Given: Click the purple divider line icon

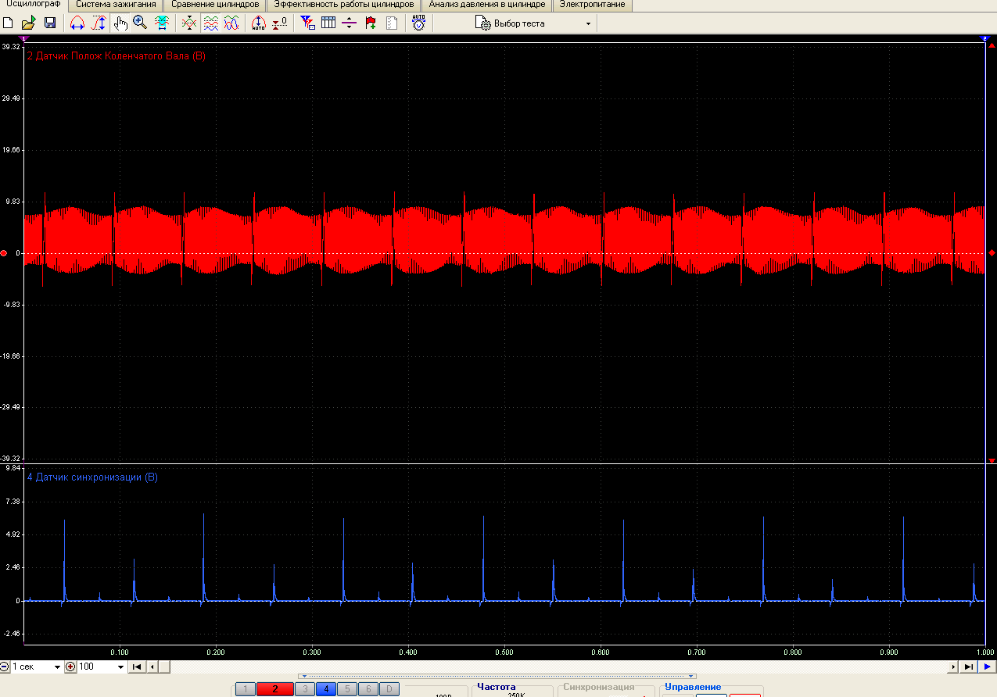Looking at the screenshot, I should point(350,23).
